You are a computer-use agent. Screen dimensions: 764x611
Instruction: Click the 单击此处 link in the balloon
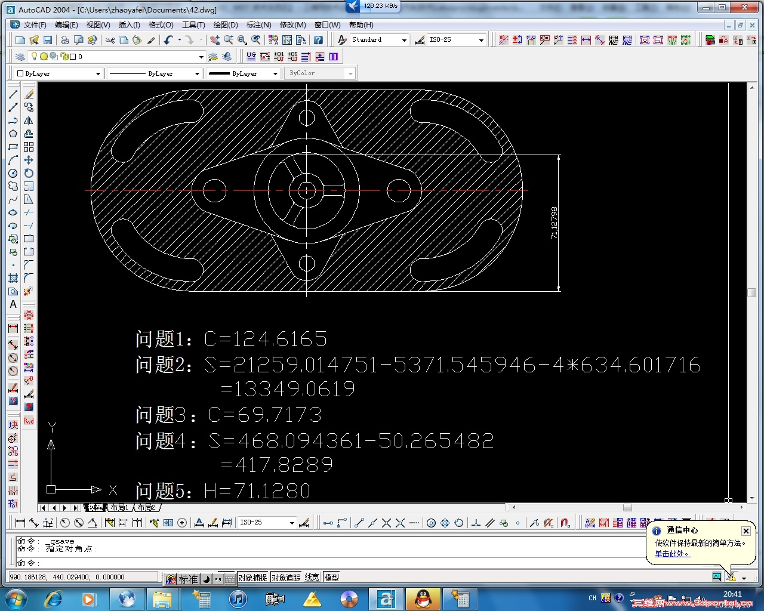(672, 554)
